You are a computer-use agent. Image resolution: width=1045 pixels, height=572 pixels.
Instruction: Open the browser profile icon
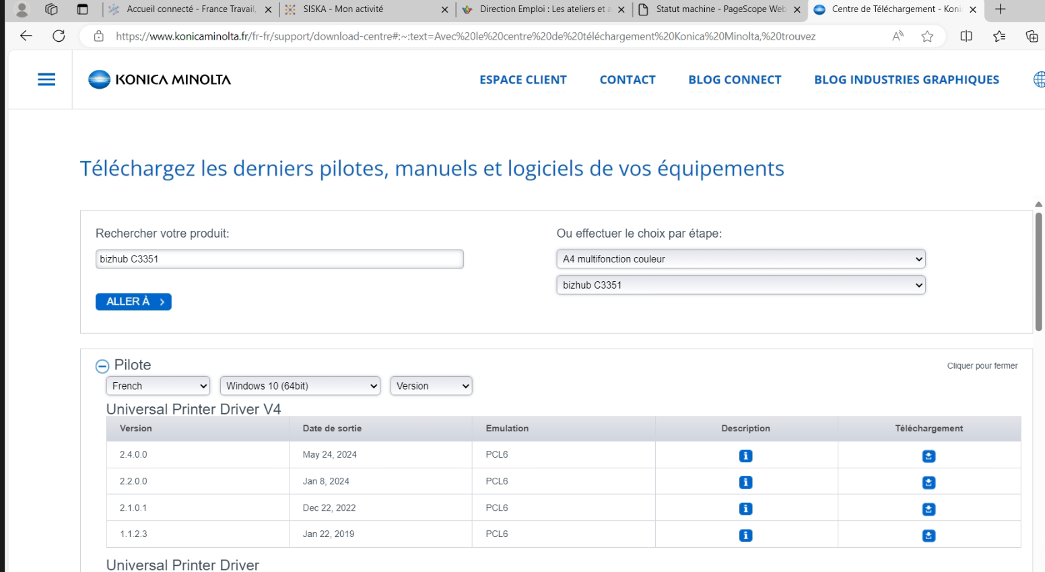point(22,9)
